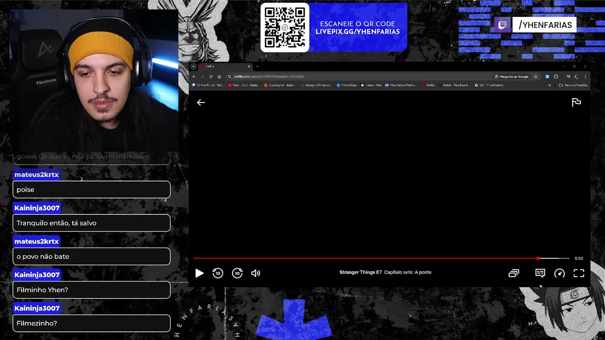Enter fullscreen in Netflix player
The image size is (605, 340).
coord(579,273)
